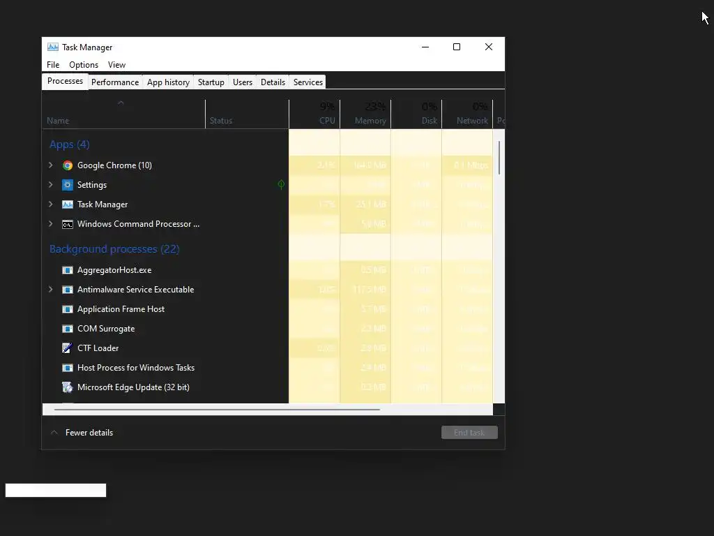Click the End task button
Viewport: 714px width, 536px height.
pyautogui.click(x=469, y=433)
